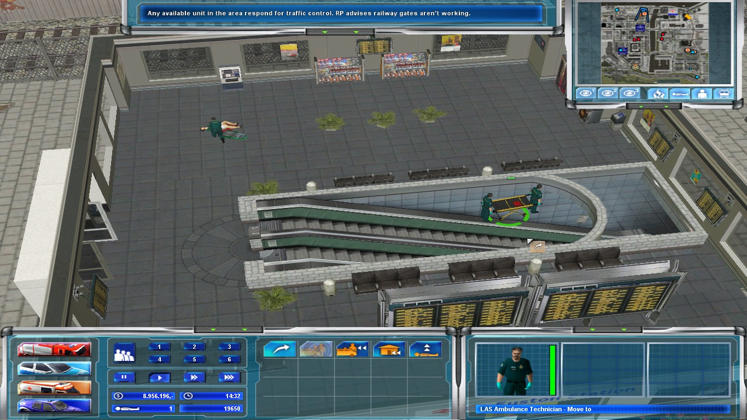The width and height of the screenshot is (747, 420).
Task: Click the Move to arrow command
Action: tap(279, 349)
